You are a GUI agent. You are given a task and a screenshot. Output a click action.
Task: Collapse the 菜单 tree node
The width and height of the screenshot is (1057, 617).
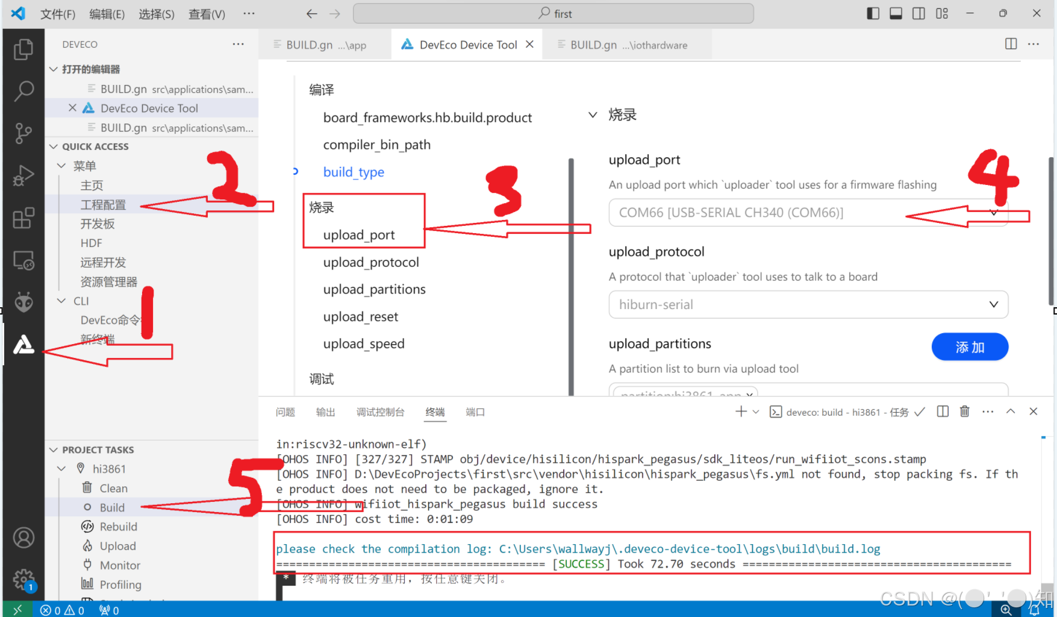tap(61, 166)
